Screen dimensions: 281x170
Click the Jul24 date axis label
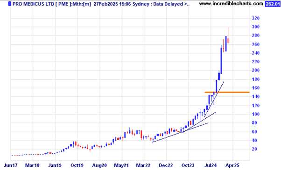(211, 165)
